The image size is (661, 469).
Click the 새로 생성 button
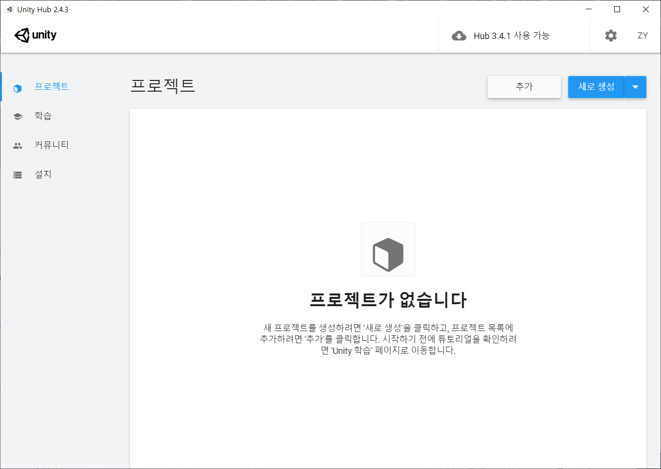pos(596,87)
